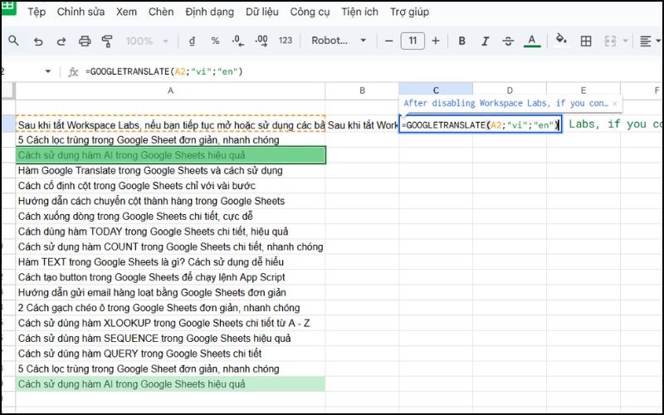Open the Xem menu
This screenshot has width=664, height=415.
pyautogui.click(x=127, y=12)
